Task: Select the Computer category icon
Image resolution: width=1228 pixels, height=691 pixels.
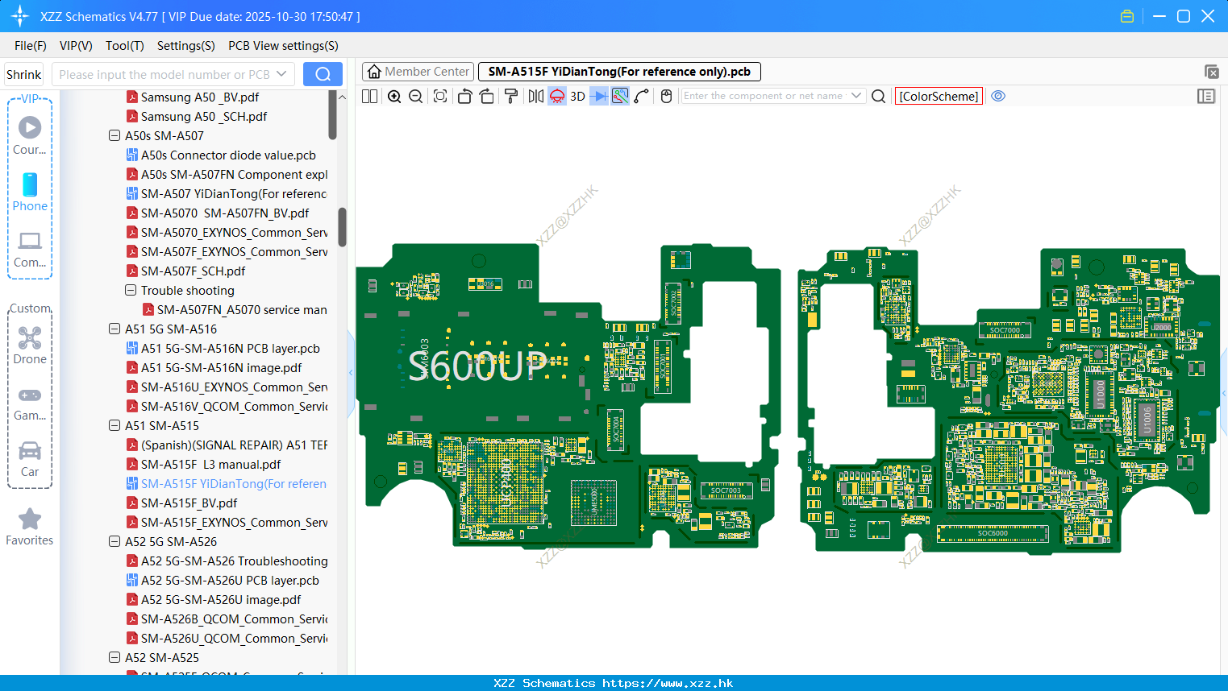Action: point(30,249)
